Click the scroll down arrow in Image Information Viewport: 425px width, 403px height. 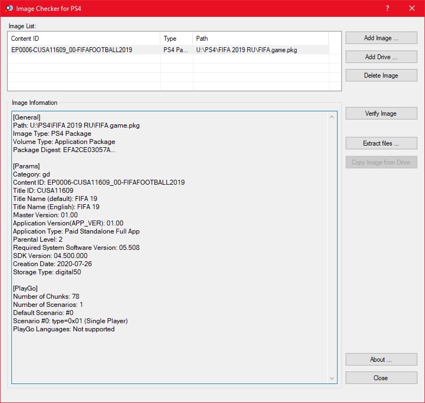click(332, 379)
